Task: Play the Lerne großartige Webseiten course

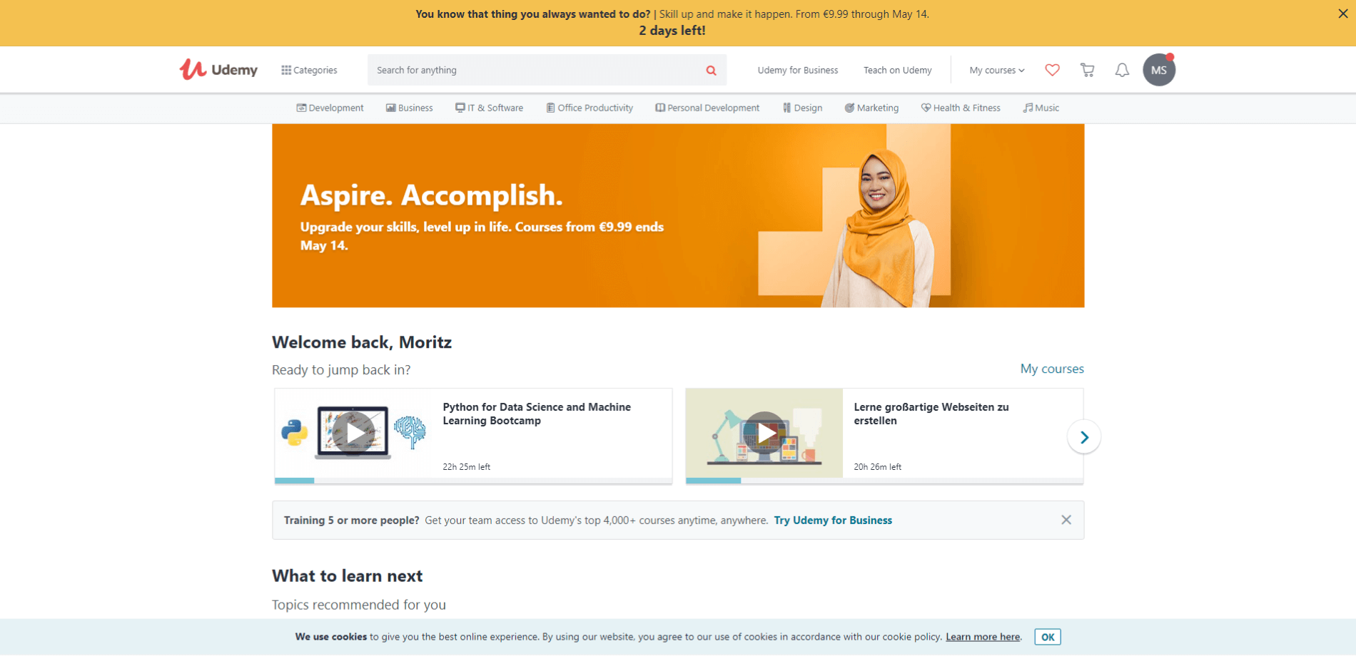Action: (x=764, y=433)
